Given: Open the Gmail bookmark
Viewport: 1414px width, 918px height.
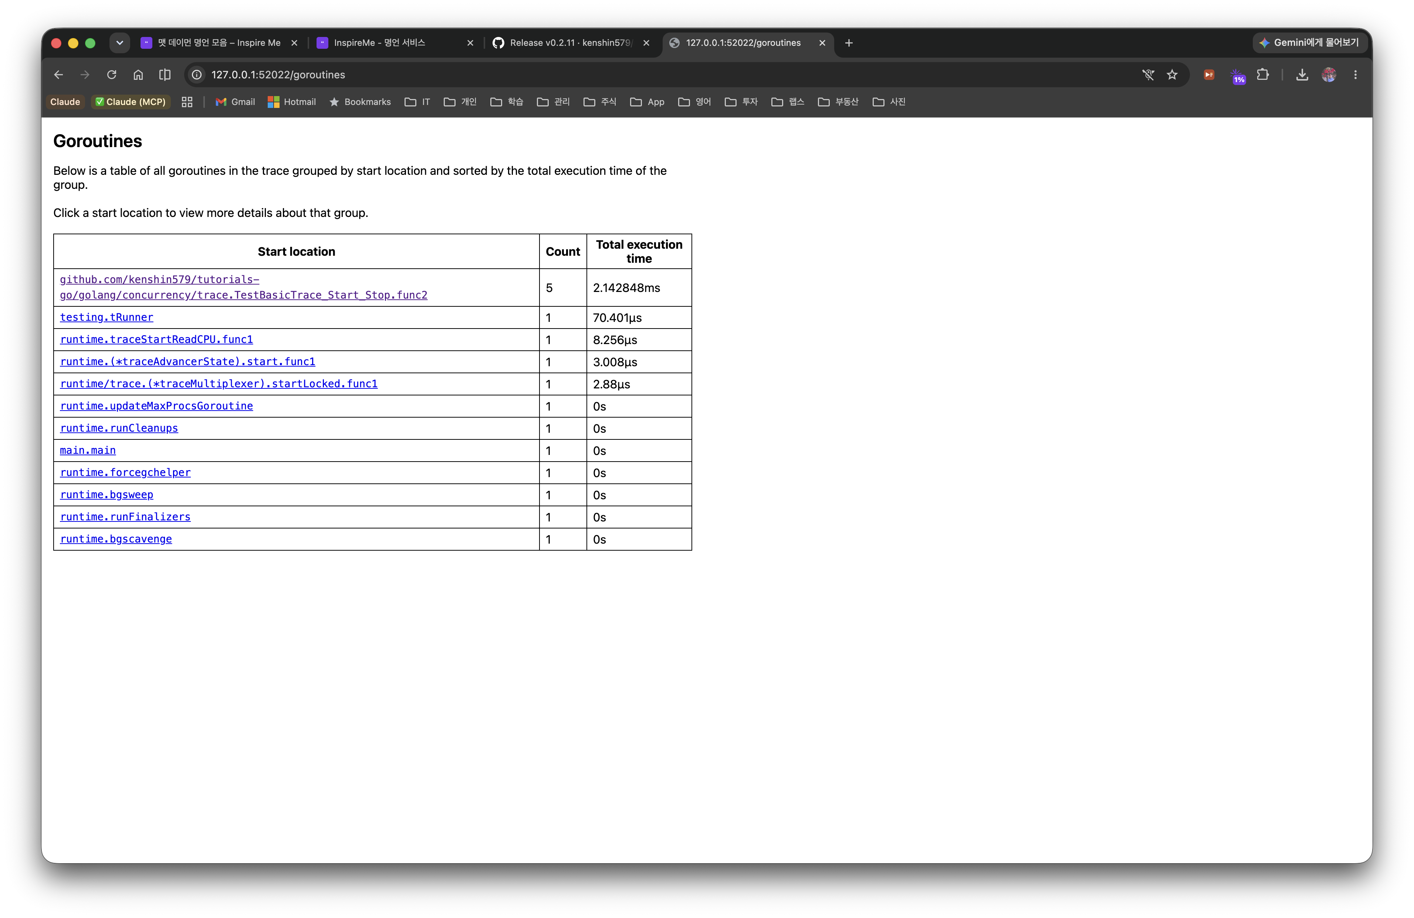Looking at the screenshot, I should (x=235, y=102).
